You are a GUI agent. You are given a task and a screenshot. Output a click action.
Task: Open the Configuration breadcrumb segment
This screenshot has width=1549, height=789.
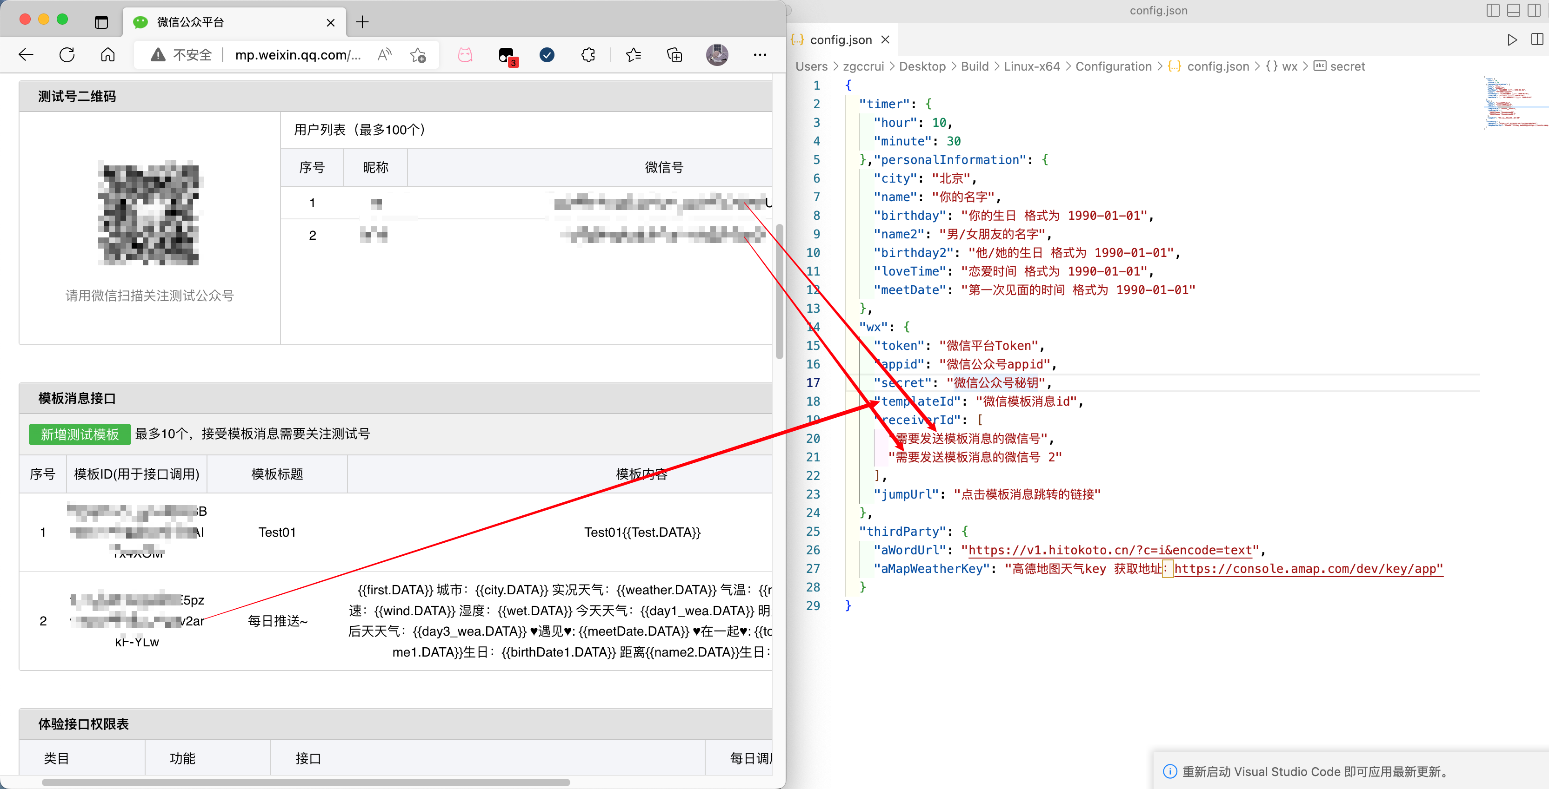[1114, 66]
